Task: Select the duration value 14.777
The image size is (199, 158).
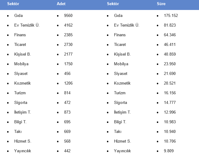Action: (170, 103)
